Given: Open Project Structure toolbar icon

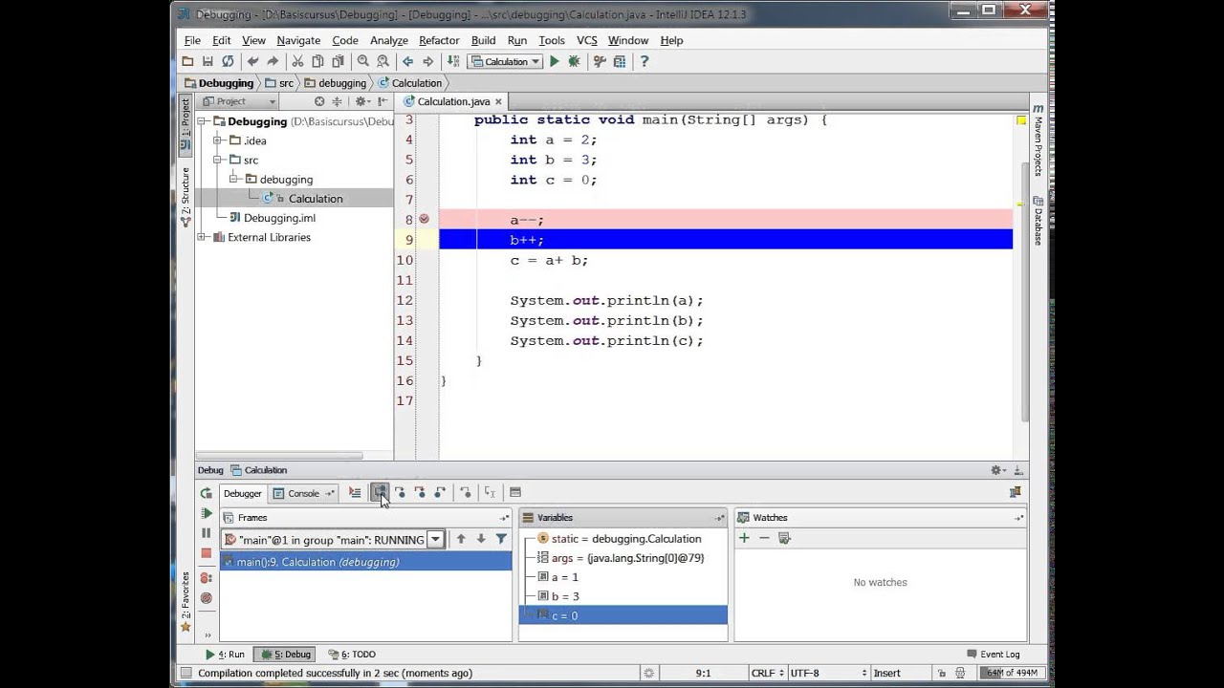Looking at the screenshot, I should coord(620,61).
